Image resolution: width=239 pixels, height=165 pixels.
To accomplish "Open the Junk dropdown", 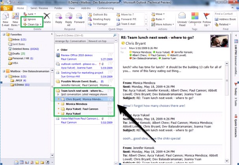I will [30, 14].
